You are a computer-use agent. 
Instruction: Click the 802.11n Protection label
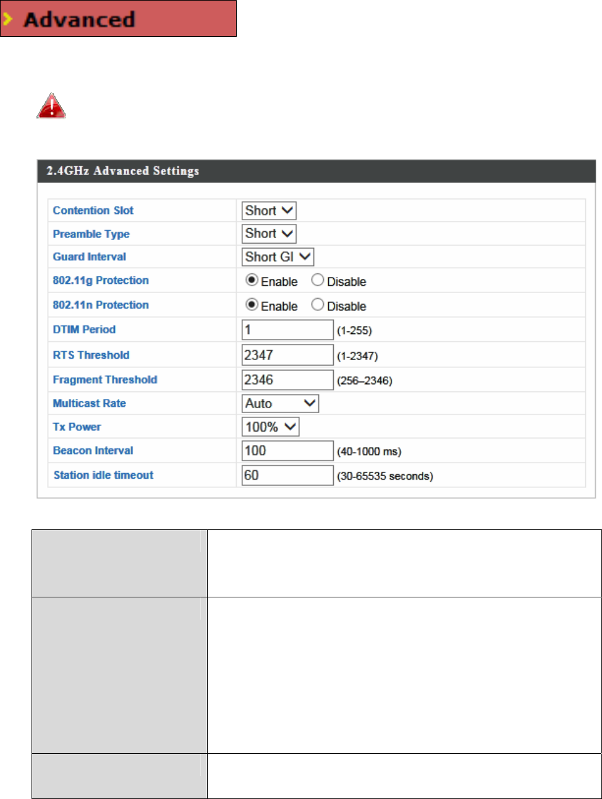[101, 305]
